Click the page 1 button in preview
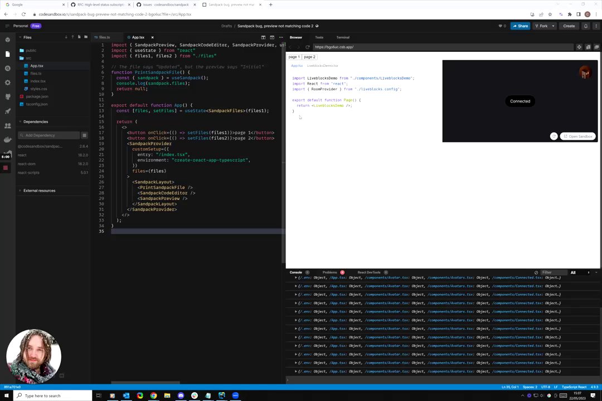 294,57
